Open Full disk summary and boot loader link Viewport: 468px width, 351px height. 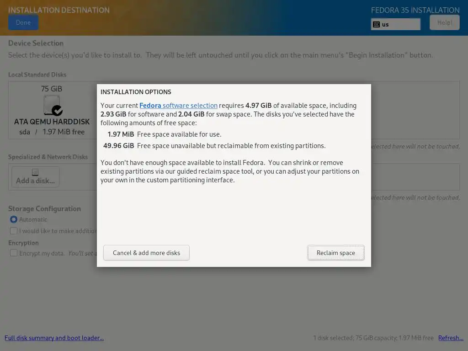click(54, 338)
